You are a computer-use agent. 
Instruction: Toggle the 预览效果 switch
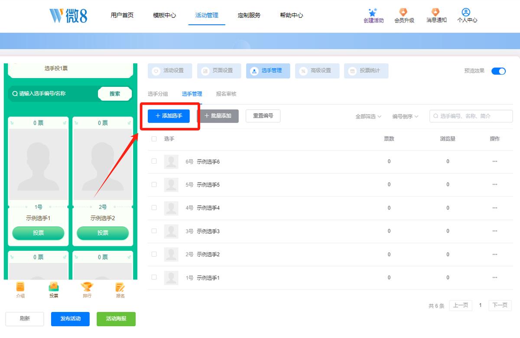coord(498,71)
